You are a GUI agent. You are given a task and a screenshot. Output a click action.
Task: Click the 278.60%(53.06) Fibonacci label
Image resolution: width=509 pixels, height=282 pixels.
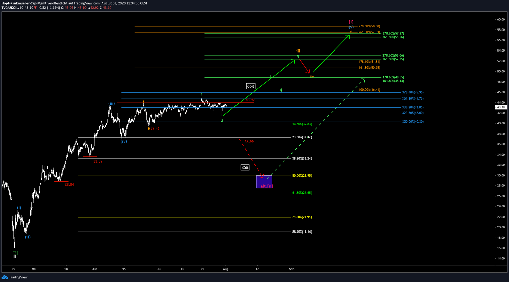(x=393, y=55)
